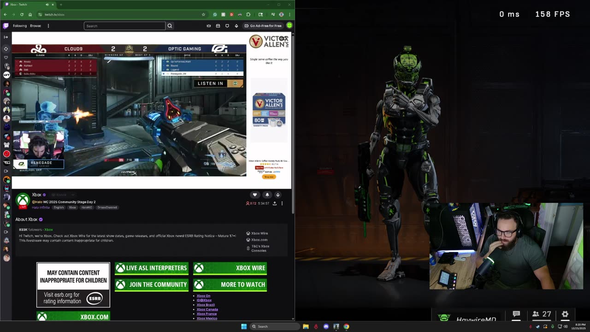Viewport: 590px width, 332px height.
Task: Open stream options three-dot menu
Action: (282, 203)
